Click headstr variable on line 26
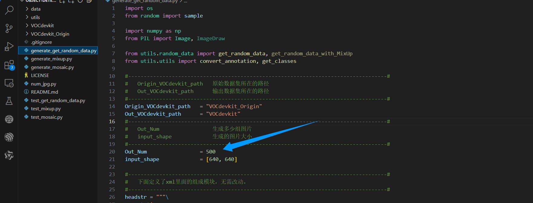The width and height of the screenshot is (533, 203). [x=136, y=197]
